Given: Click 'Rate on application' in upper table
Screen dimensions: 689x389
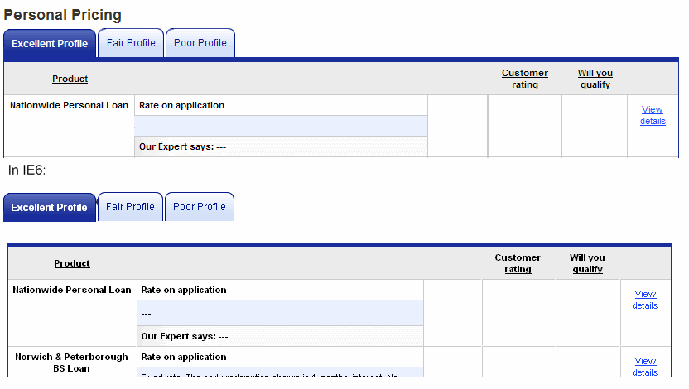Looking at the screenshot, I should 181,105.
